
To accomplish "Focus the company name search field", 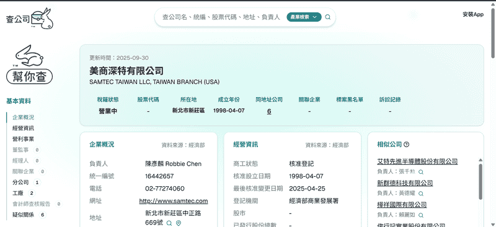I will (221, 17).
